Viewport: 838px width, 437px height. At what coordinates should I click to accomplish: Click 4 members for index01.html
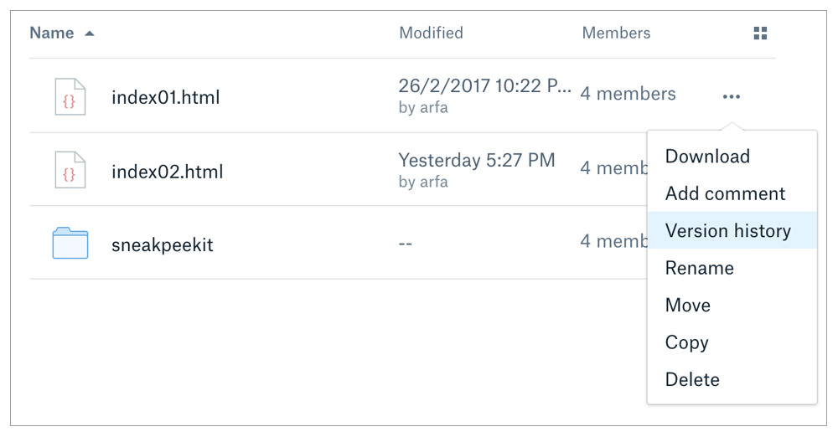[x=628, y=94]
